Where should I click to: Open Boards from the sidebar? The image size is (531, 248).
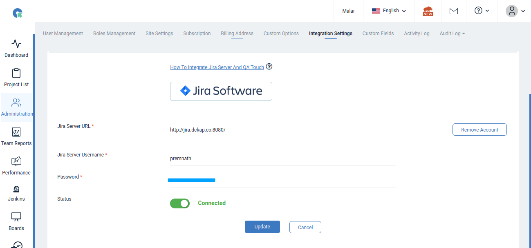(x=16, y=221)
